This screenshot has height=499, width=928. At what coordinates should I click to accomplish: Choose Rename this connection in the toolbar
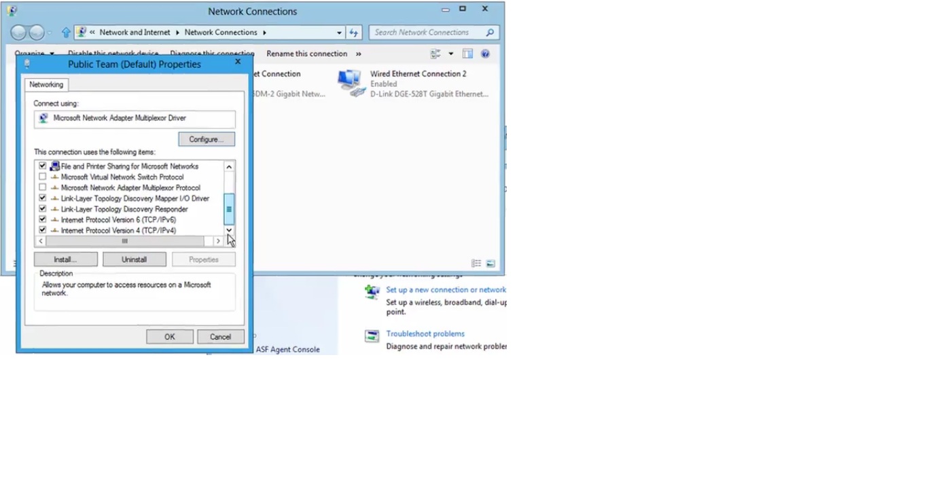[x=306, y=54]
